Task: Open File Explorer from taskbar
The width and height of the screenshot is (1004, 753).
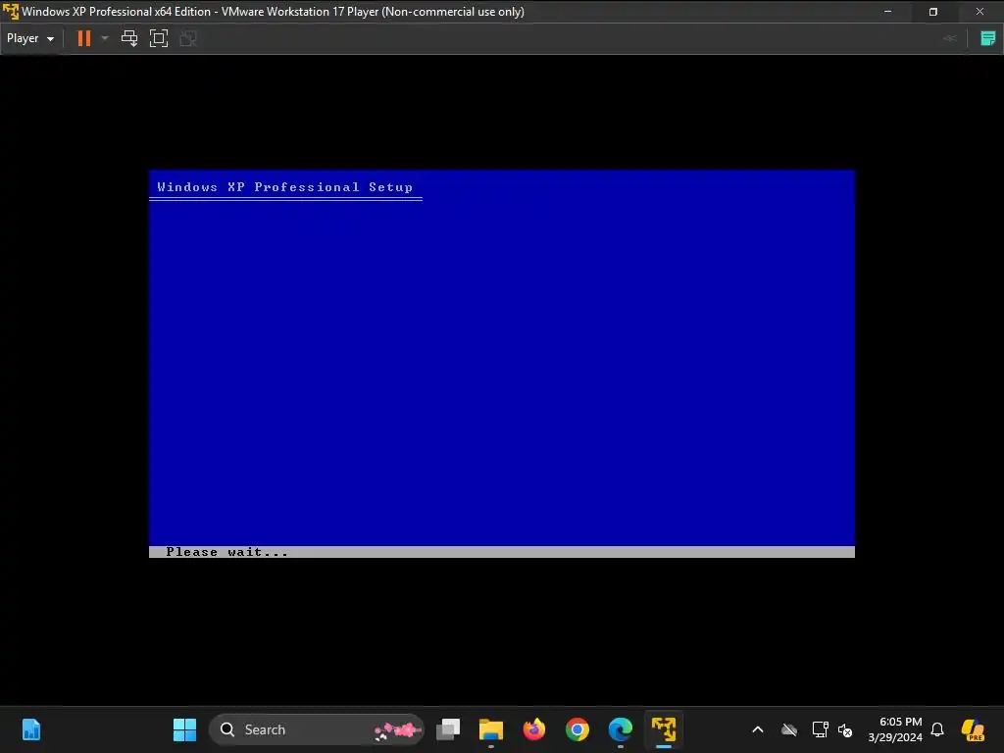Action: 491,729
